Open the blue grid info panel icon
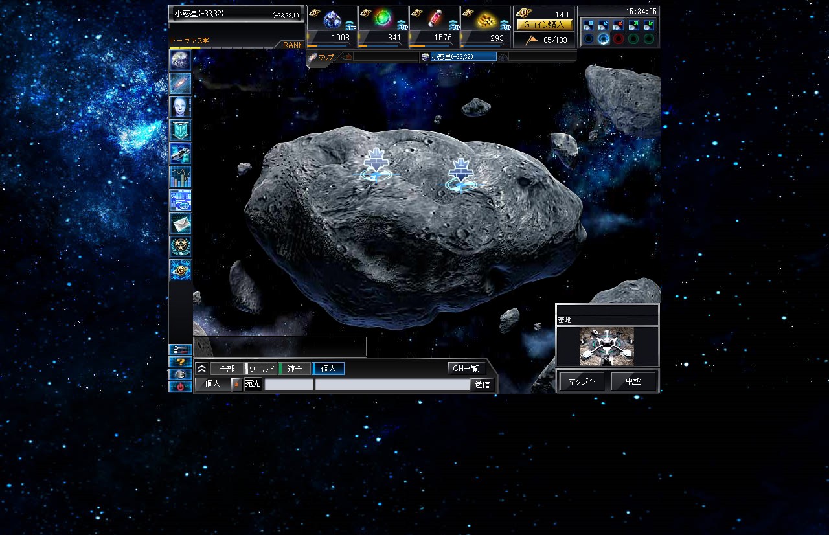Screen dimensions: 829x535 [x=180, y=200]
